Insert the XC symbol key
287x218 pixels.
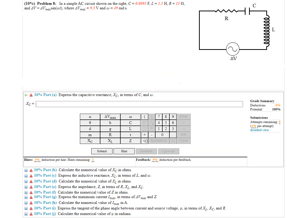point(90,141)
